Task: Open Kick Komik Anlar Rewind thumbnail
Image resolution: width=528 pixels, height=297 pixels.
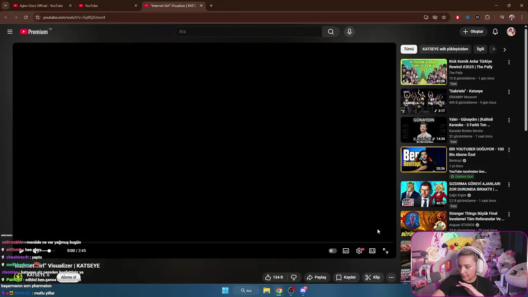Action: click(x=424, y=72)
